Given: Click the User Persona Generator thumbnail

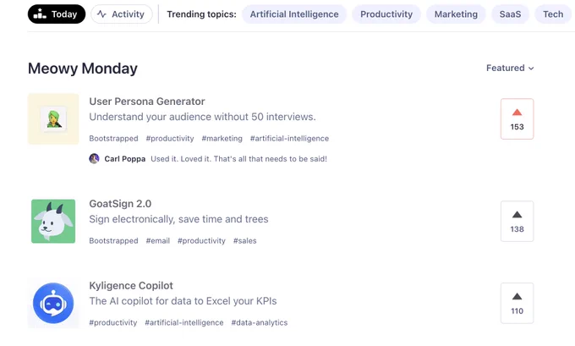Looking at the screenshot, I should tap(53, 119).
